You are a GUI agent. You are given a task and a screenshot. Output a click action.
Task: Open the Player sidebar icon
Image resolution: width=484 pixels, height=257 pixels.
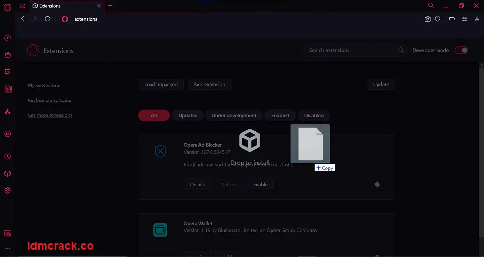[8, 134]
